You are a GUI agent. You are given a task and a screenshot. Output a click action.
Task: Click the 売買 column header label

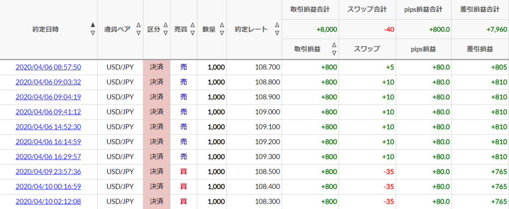(x=181, y=29)
